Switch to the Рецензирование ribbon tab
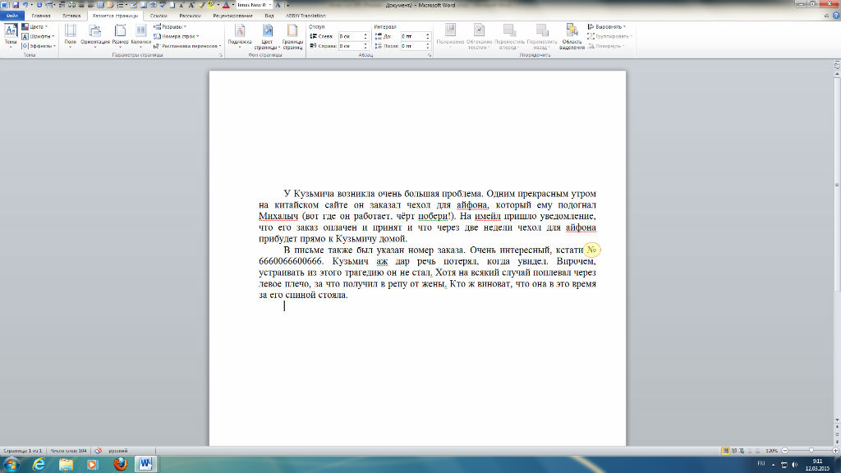The width and height of the screenshot is (841, 473). click(232, 16)
